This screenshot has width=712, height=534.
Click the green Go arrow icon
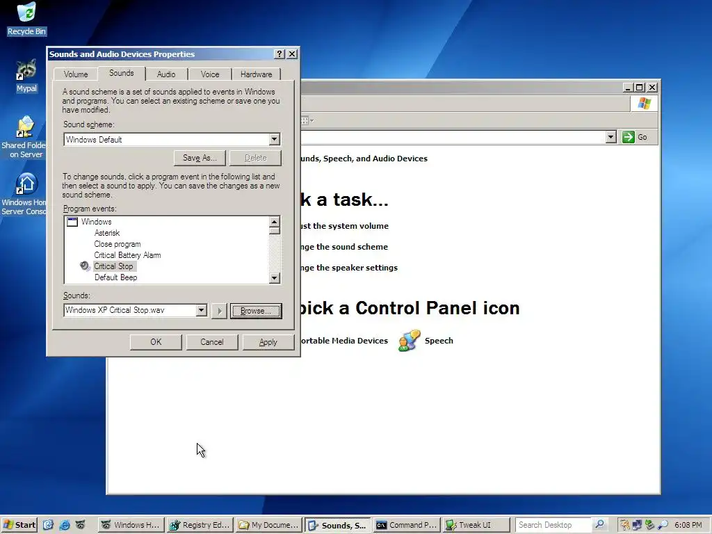pyautogui.click(x=628, y=137)
